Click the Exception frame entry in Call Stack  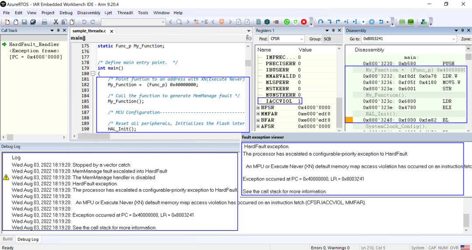(x=34, y=51)
